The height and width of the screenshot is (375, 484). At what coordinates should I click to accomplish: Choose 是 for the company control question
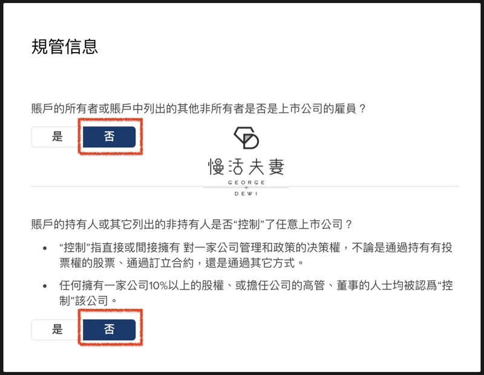pyautogui.click(x=57, y=329)
